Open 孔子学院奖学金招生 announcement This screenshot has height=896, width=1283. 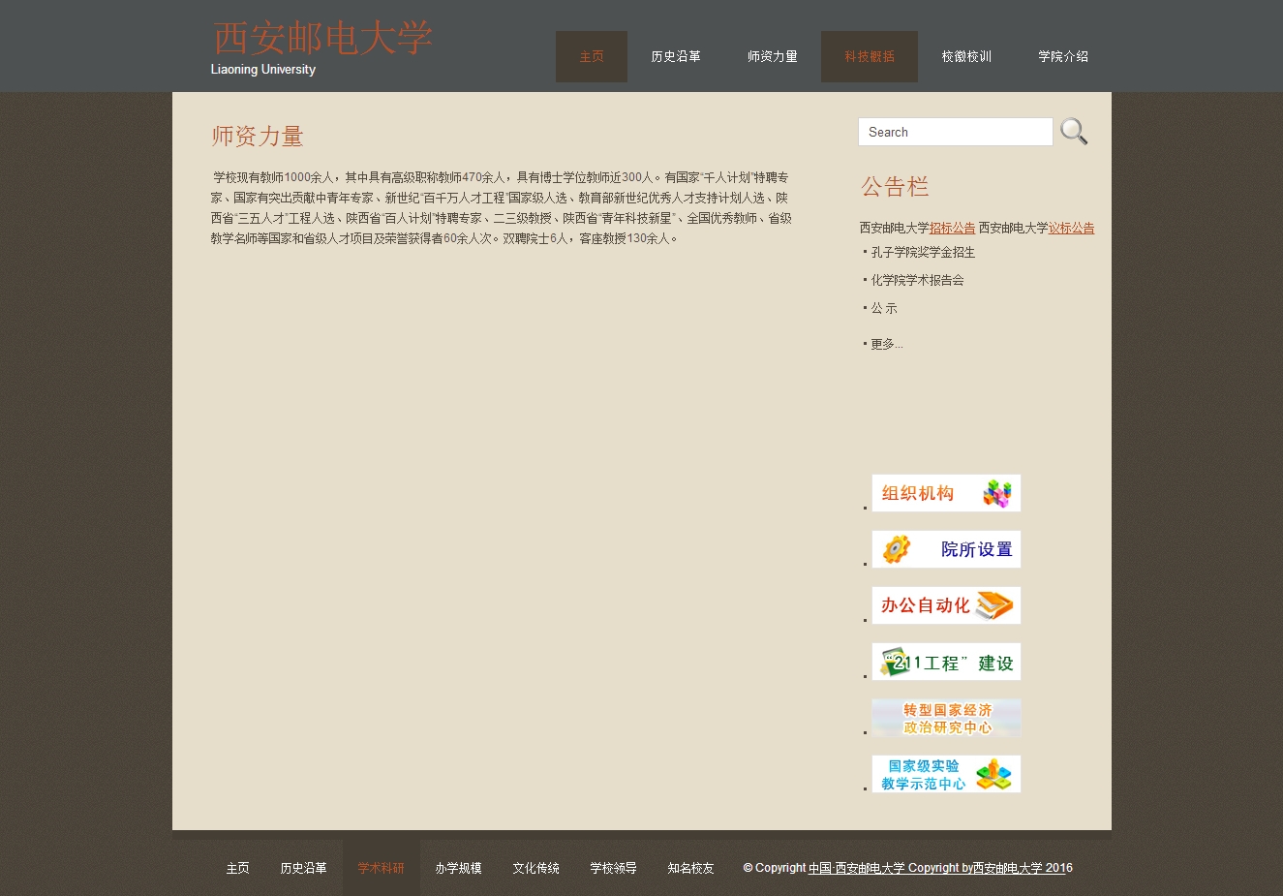click(923, 252)
